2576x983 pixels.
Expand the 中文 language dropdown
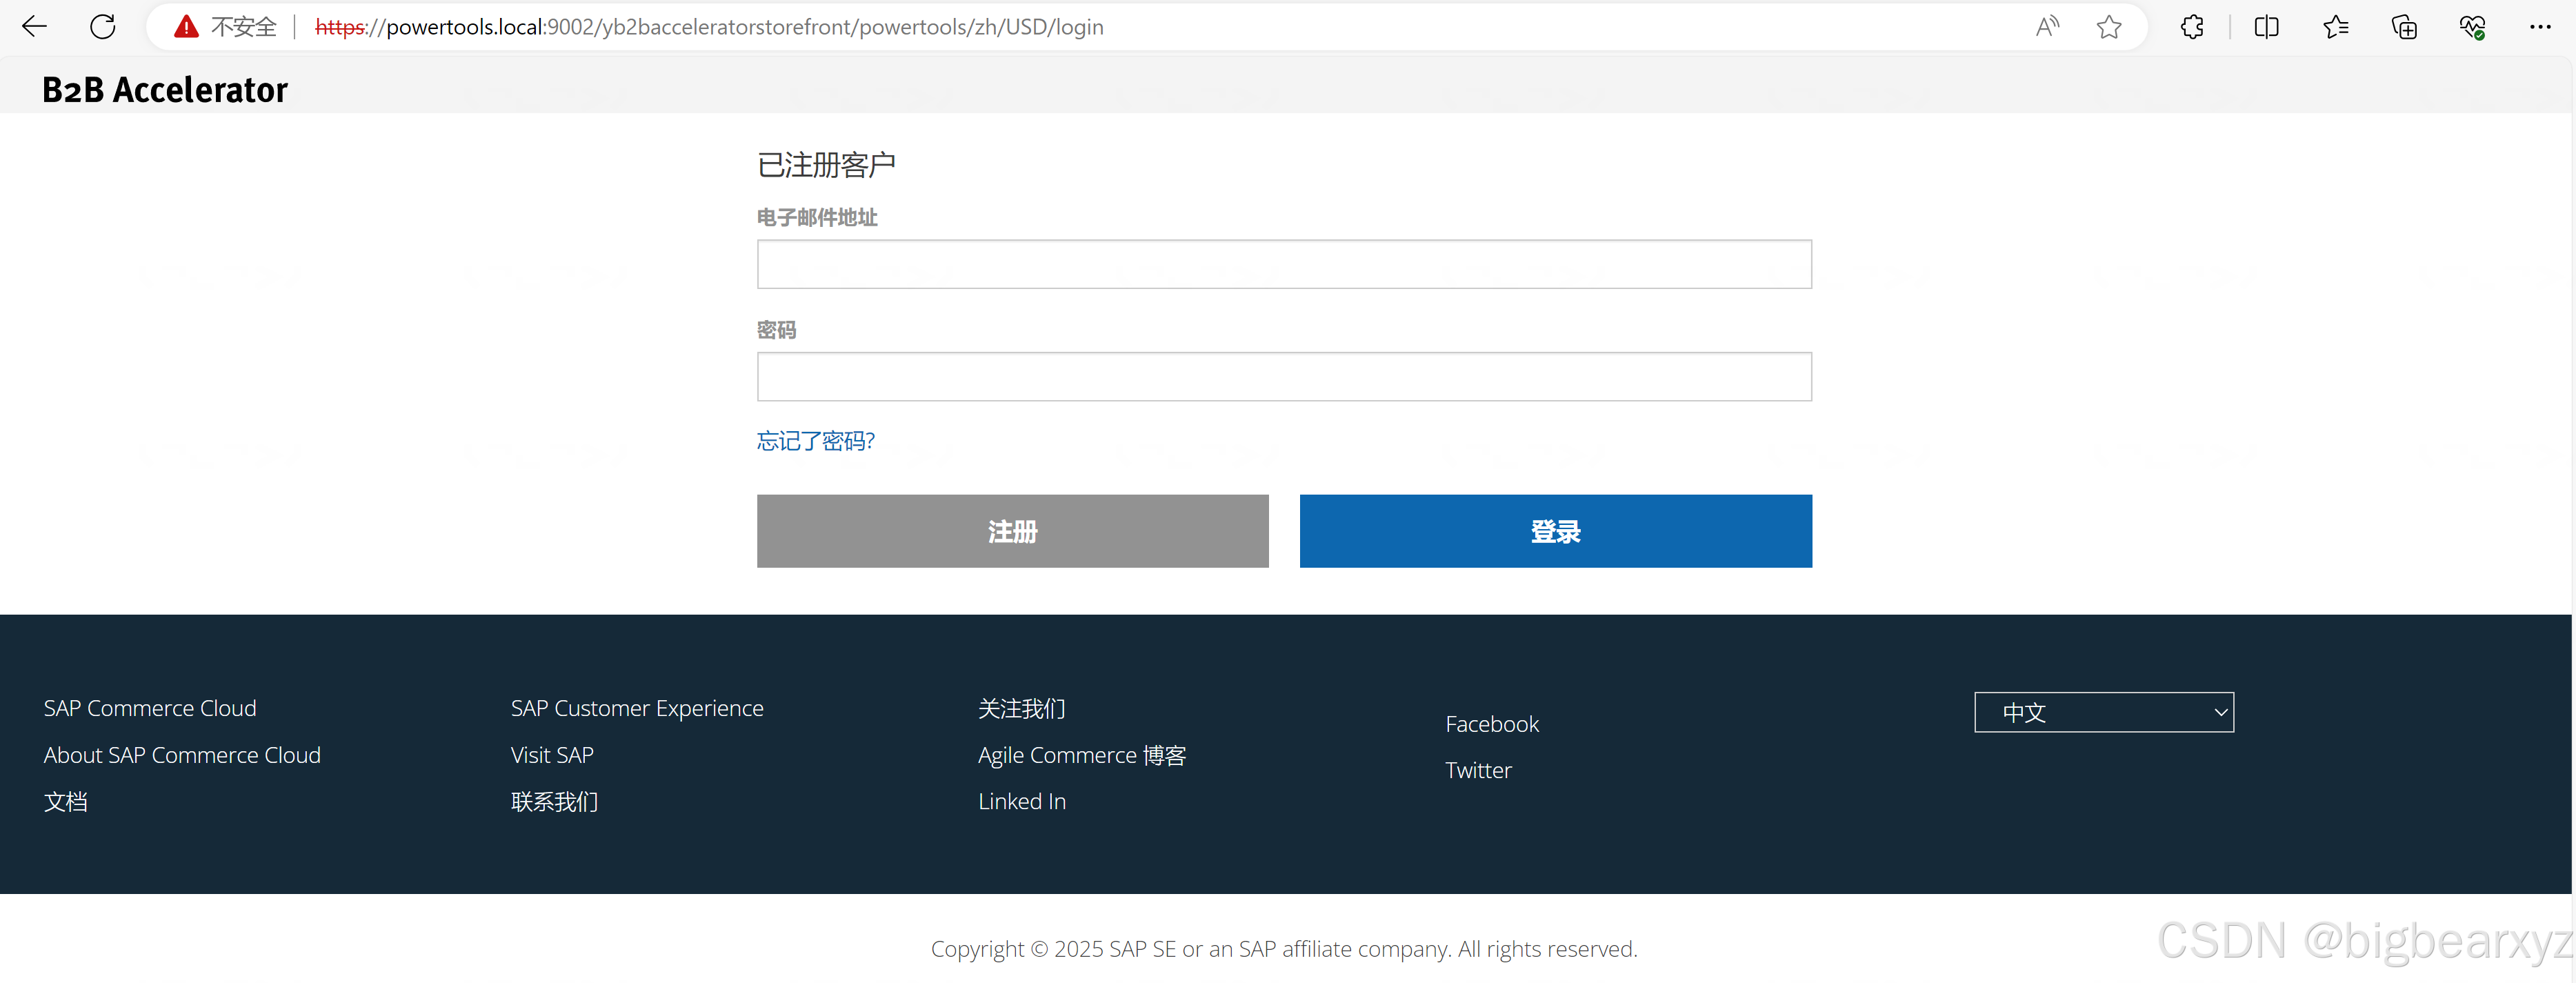[x=2104, y=712]
